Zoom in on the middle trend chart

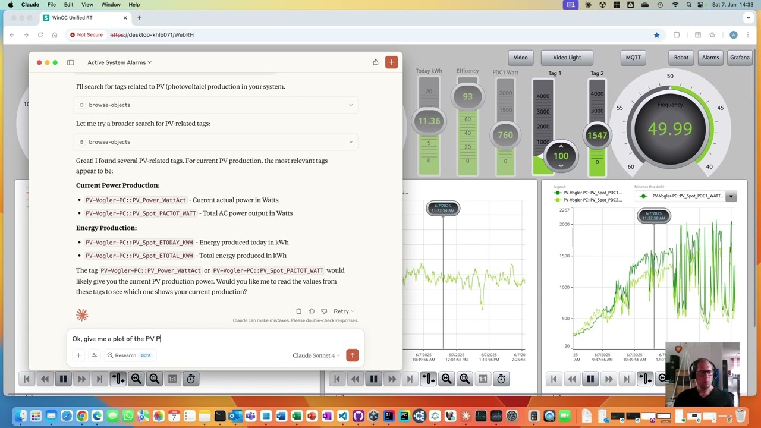tap(446, 379)
